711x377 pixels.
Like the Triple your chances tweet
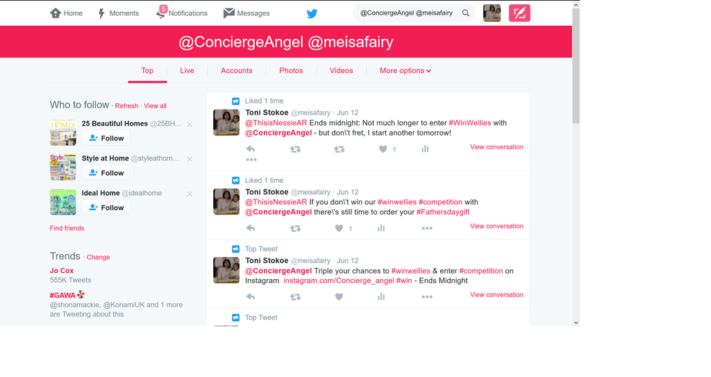tap(339, 296)
